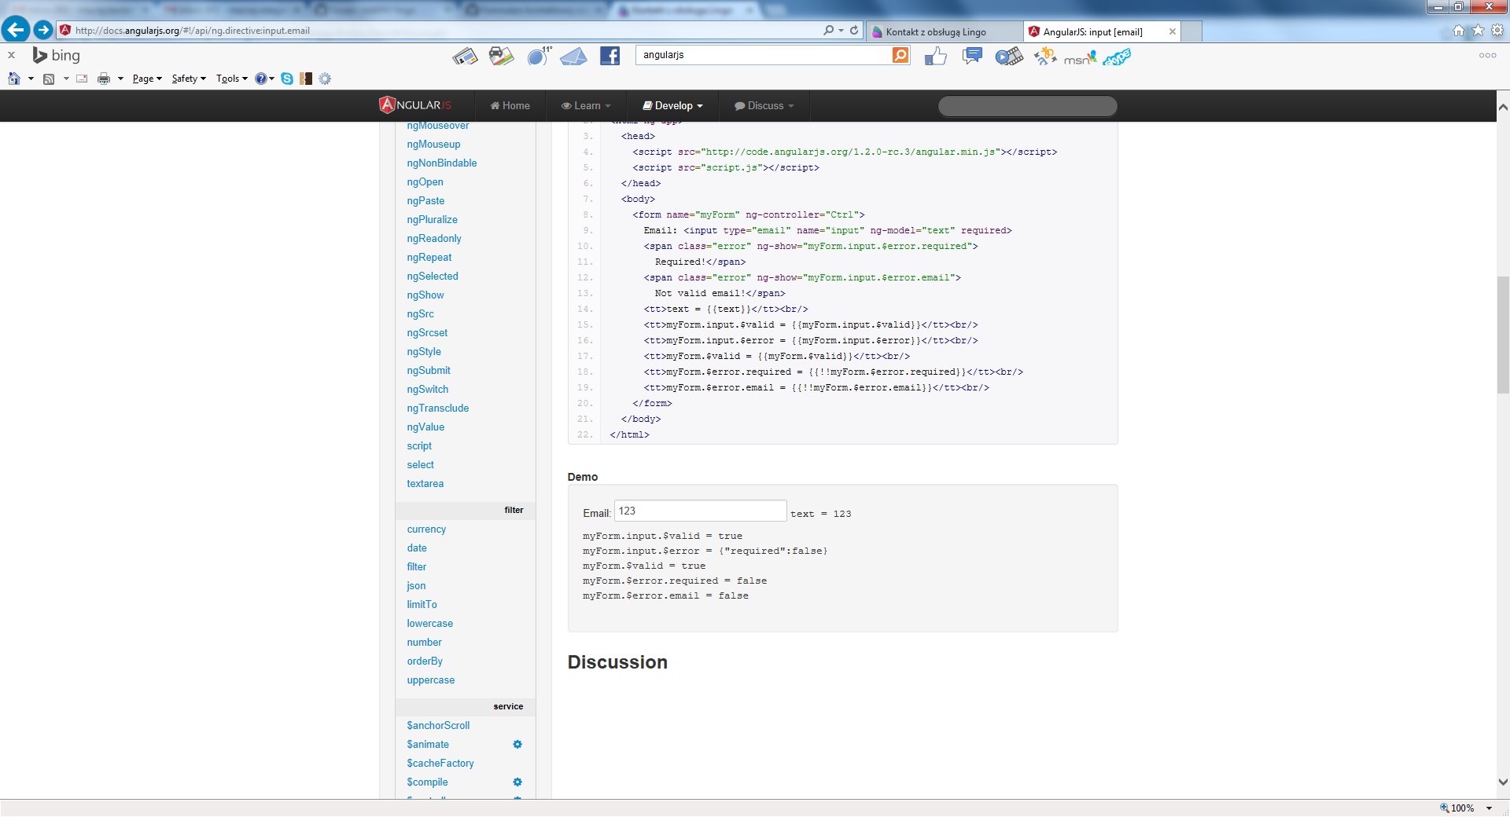This screenshot has height=817, width=1510.
Task: Click the blue Help question mark icon
Action: [260, 79]
